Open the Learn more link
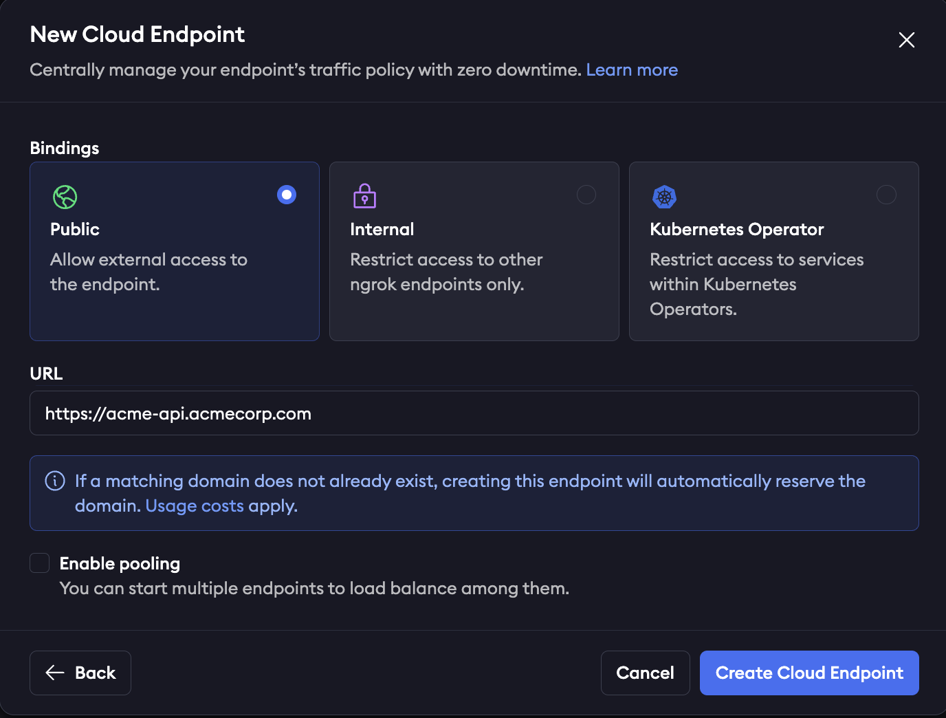The height and width of the screenshot is (718, 946). pos(632,69)
